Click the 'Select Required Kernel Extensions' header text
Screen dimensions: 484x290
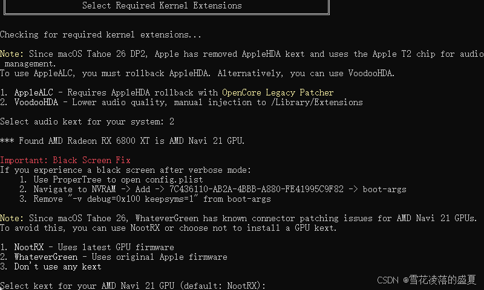[x=162, y=5]
